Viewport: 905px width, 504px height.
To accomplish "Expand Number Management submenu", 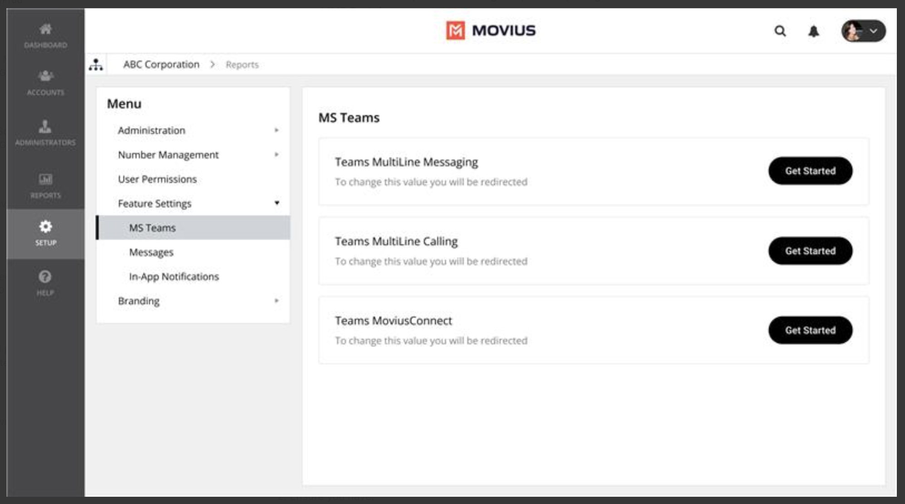I will click(276, 155).
